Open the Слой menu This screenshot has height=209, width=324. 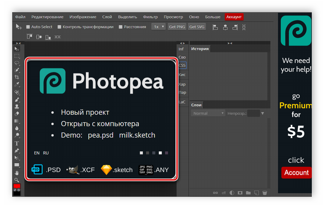(107, 17)
